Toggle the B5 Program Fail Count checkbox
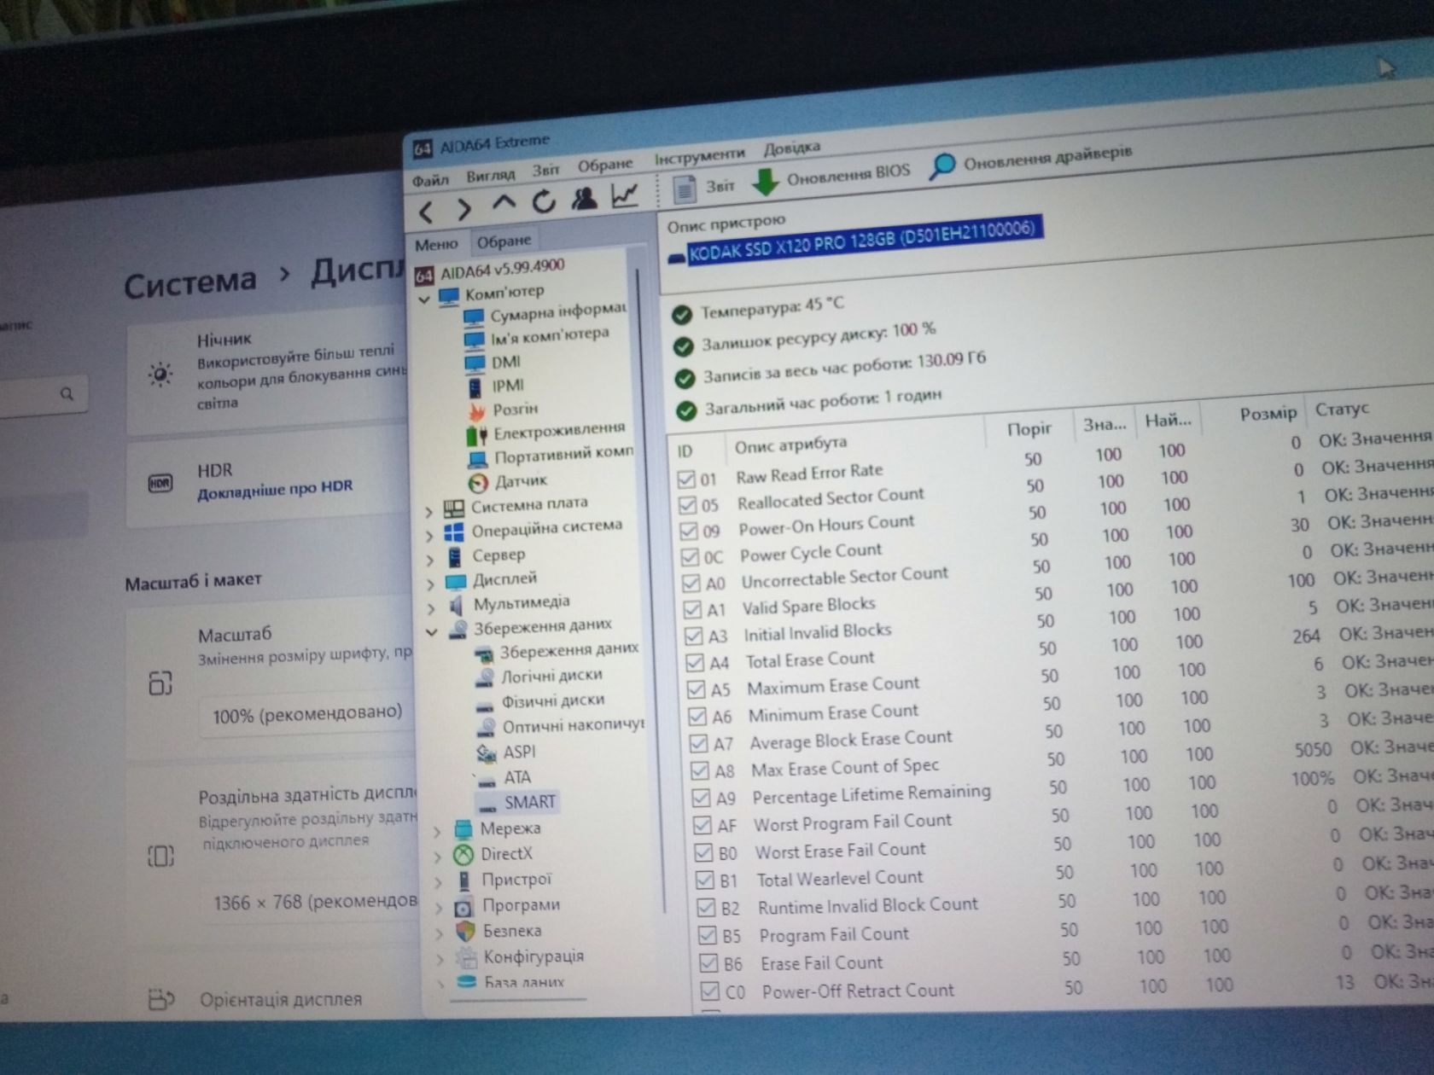This screenshot has height=1075, width=1434. 708,935
